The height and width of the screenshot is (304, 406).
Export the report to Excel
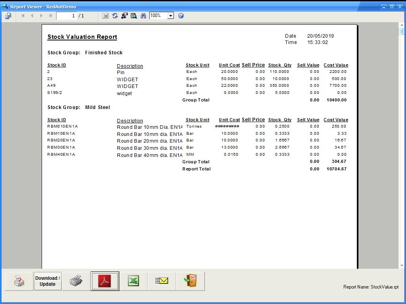pyautogui.click(x=133, y=281)
